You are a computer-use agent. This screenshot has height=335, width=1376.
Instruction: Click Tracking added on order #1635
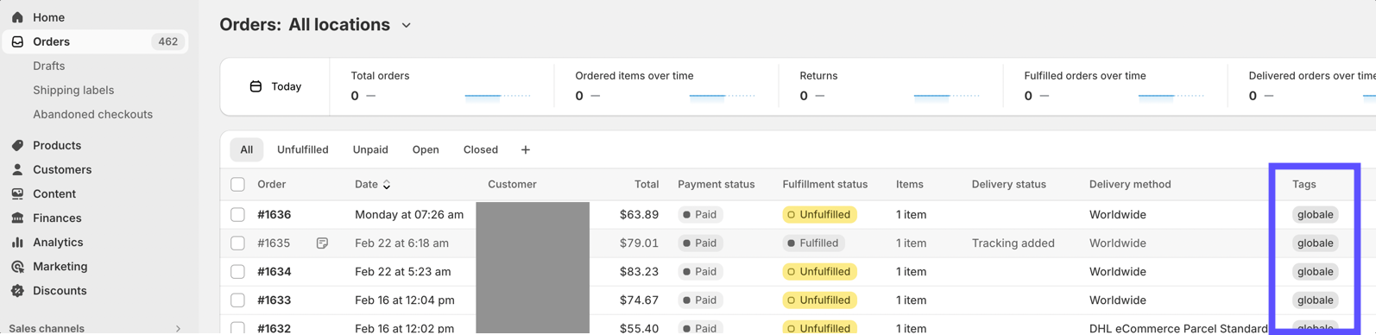[1013, 243]
